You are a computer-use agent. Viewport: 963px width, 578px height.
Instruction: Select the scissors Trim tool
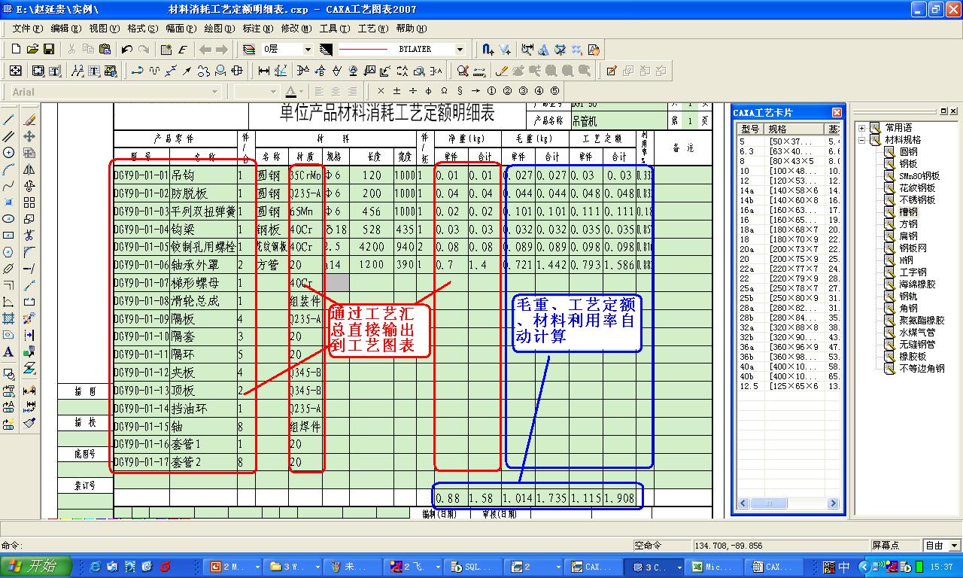[x=29, y=236]
